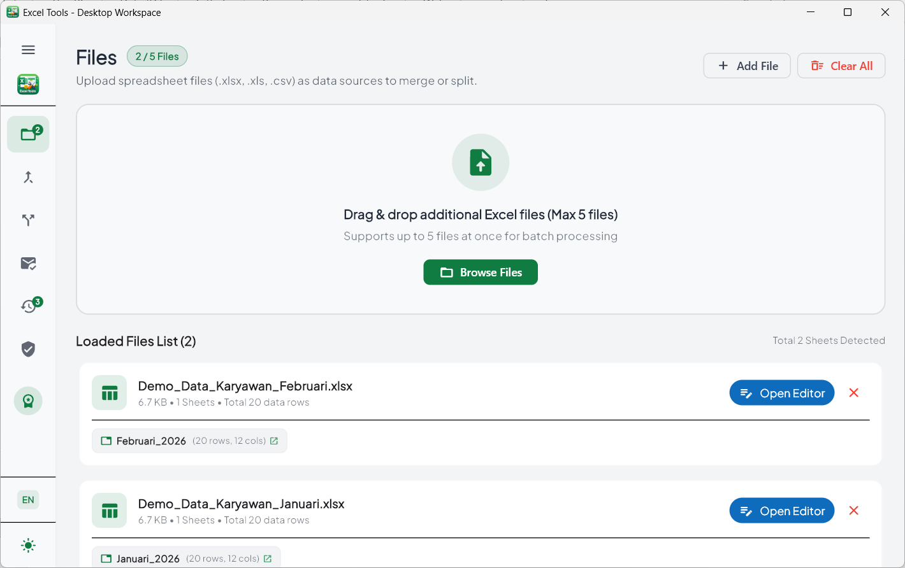The height and width of the screenshot is (568, 905).
Task: Open the Merge tool in the sidebar
Action: tap(28, 177)
